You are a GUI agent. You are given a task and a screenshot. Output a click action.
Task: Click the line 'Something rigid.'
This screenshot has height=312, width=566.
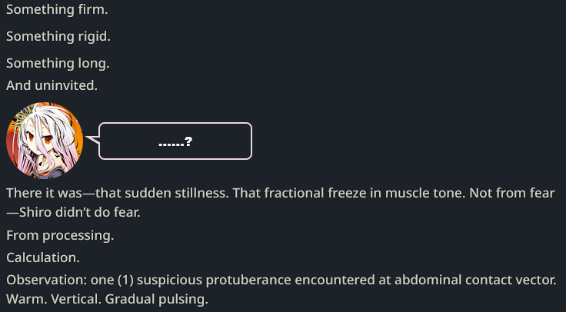tap(58, 36)
